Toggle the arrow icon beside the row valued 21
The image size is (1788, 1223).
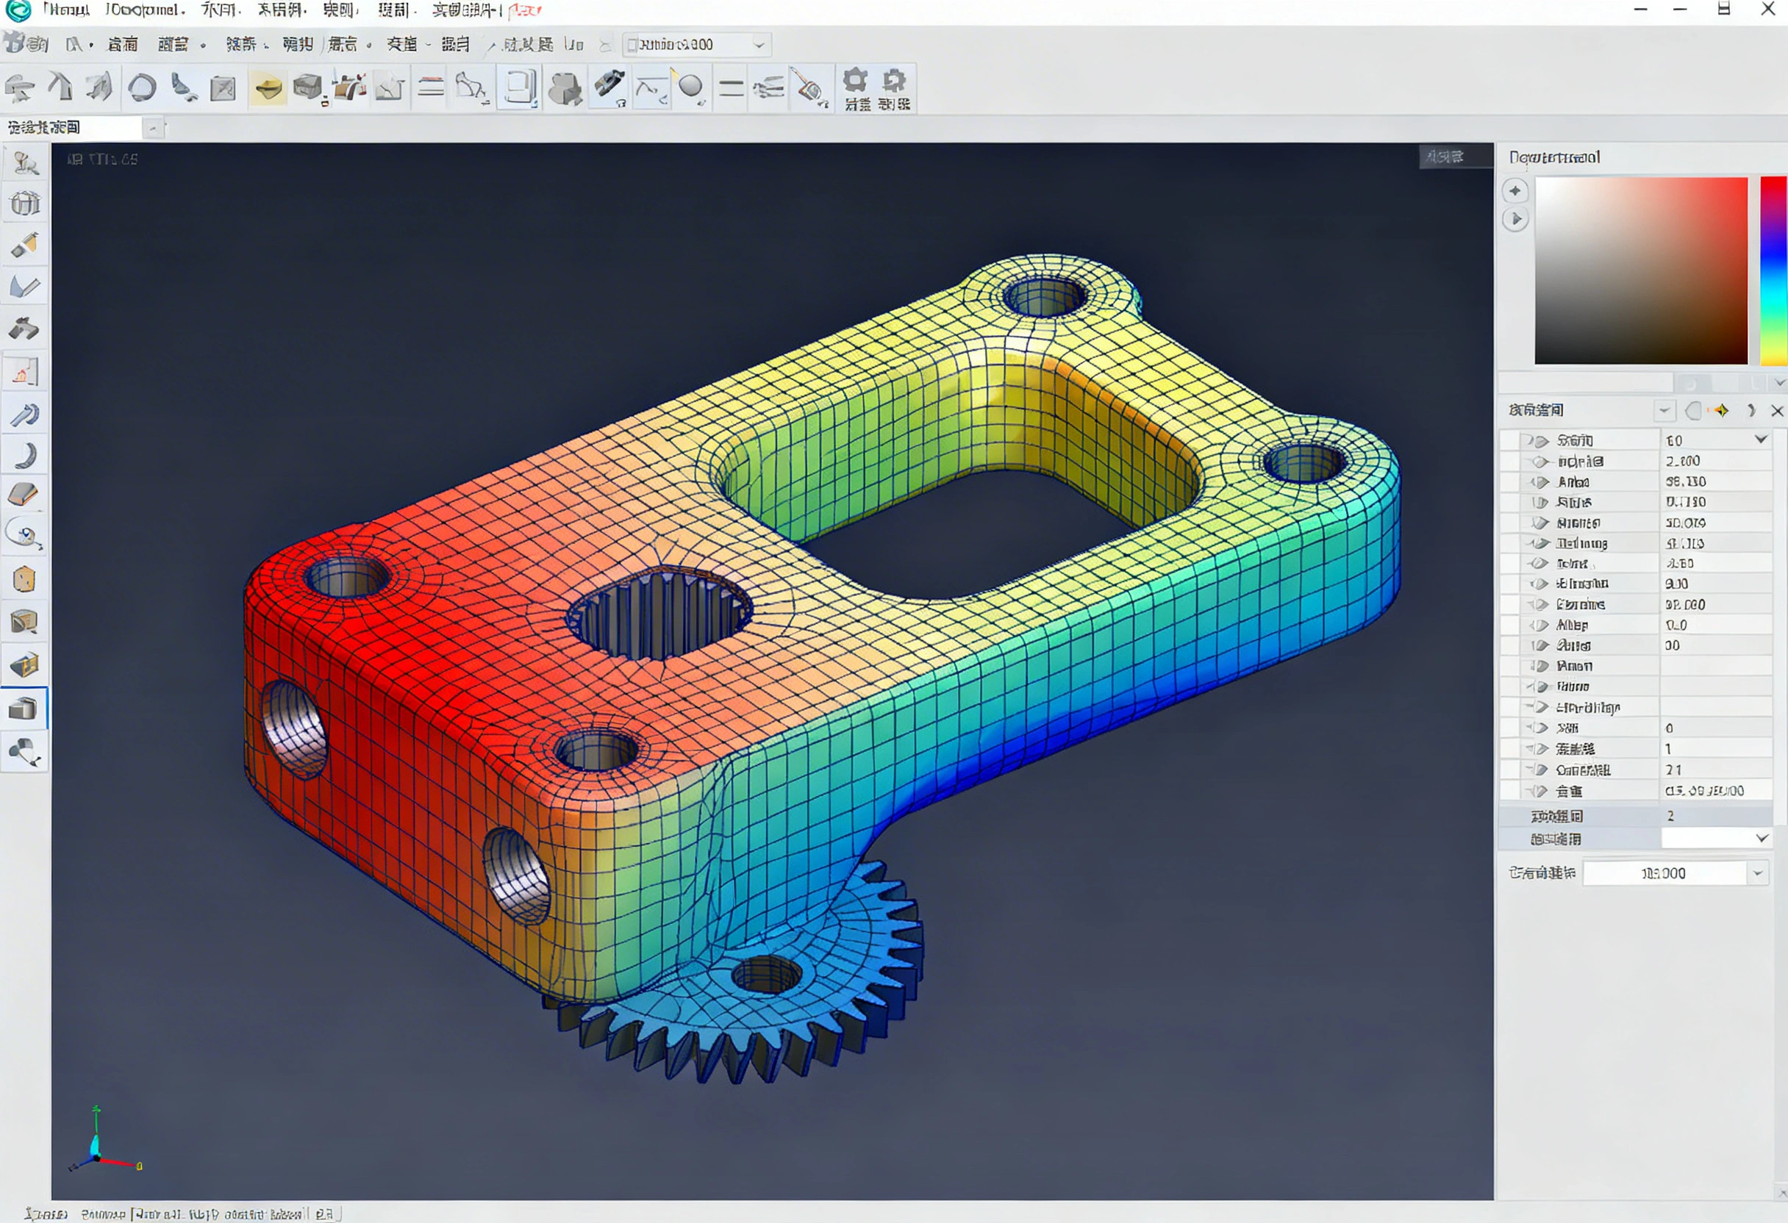pos(1540,770)
